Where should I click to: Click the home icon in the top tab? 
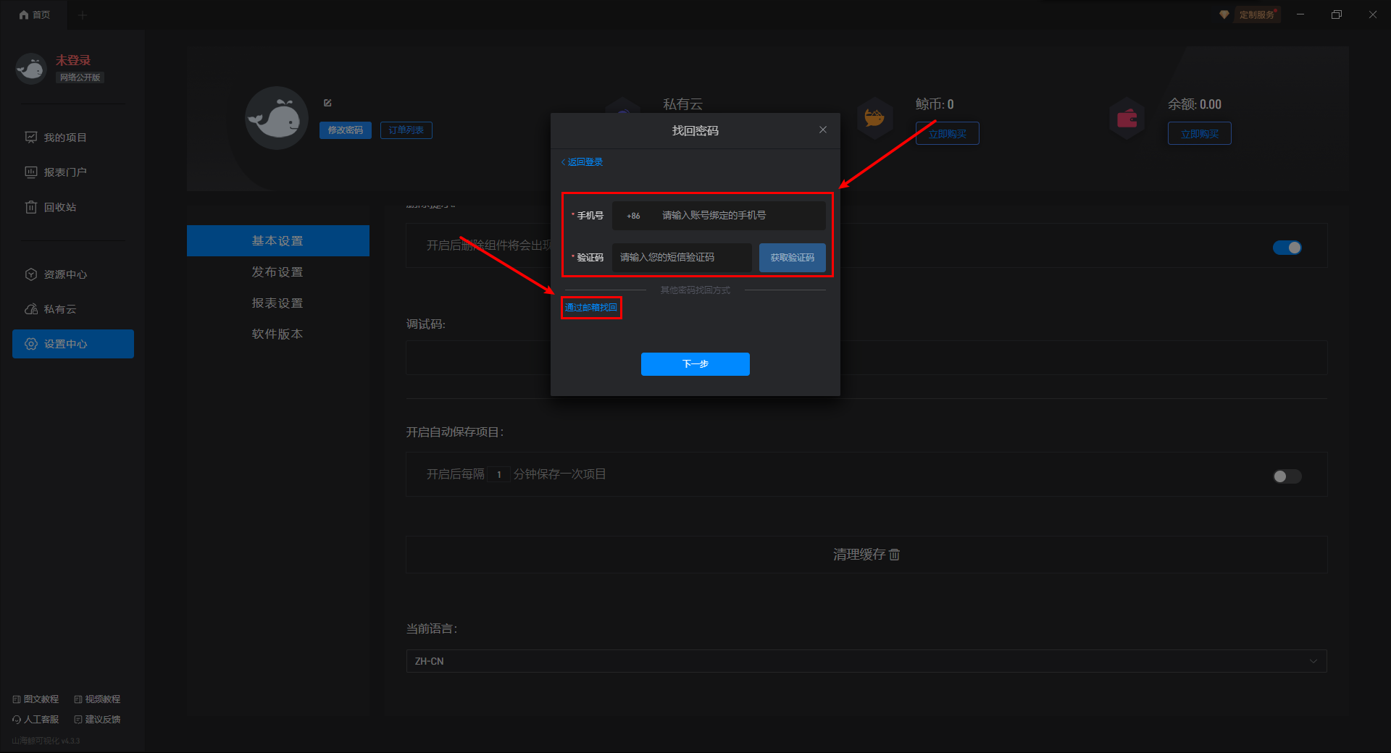24,14
